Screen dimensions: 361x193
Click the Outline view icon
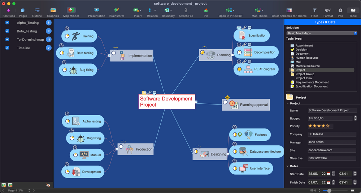coord(37,10)
